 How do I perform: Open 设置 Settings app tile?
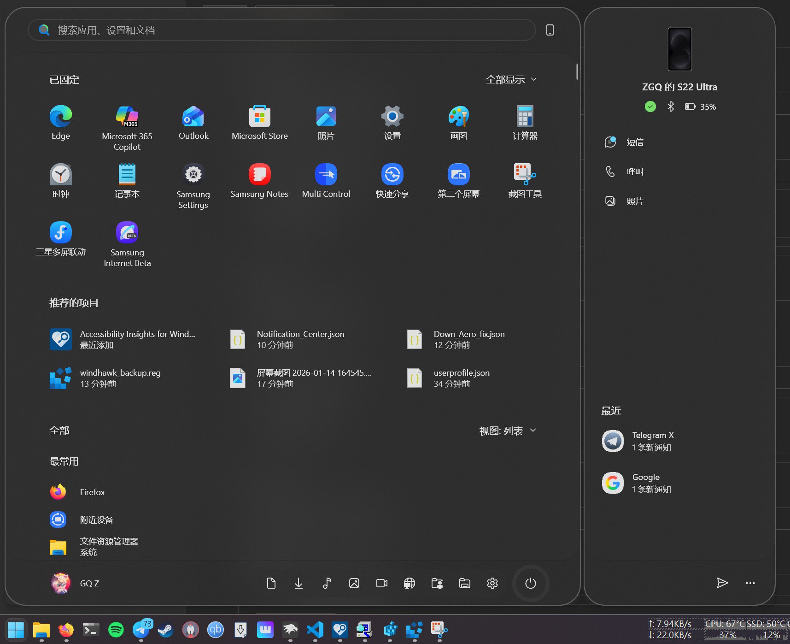[392, 123]
